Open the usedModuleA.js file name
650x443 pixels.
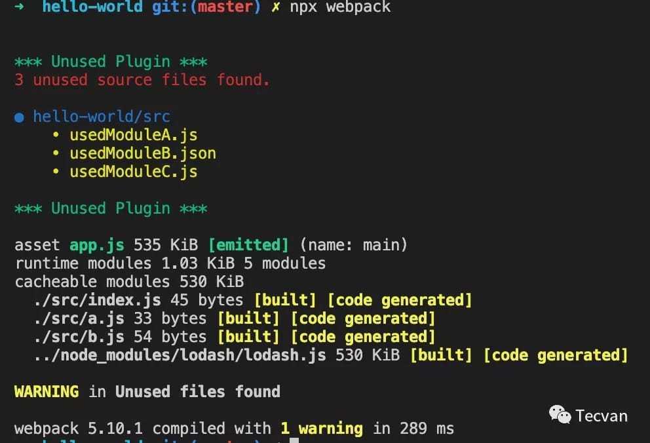[x=134, y=135]
